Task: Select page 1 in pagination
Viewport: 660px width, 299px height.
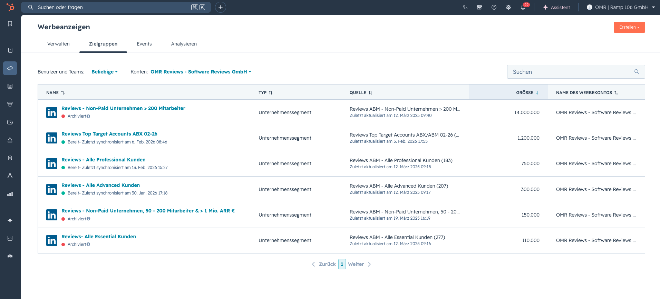Action: pyautogui.click(x=342, y=264)
